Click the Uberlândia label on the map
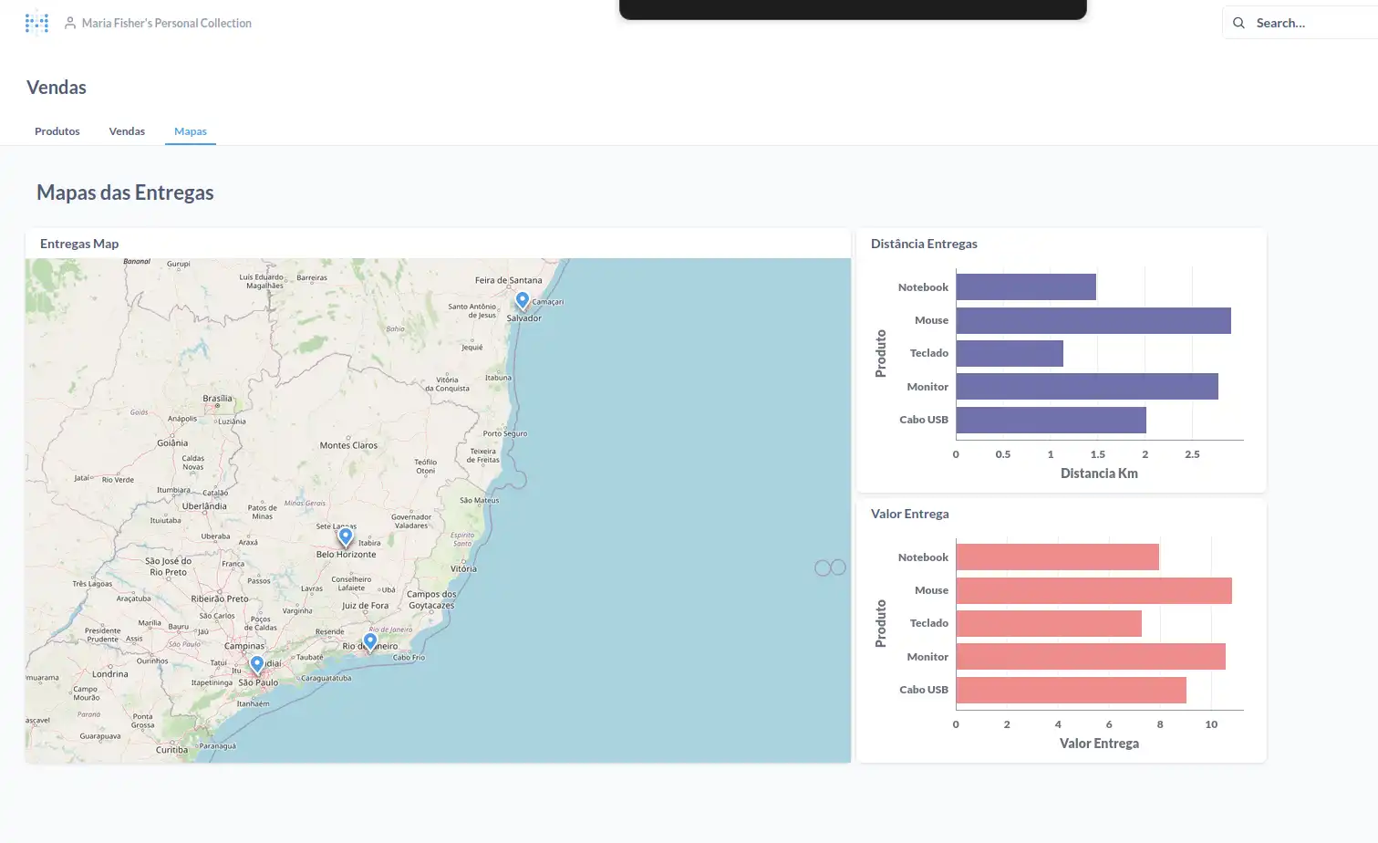Image resolution: width=1378 pixels, height=843 pixels. [x=204, y=505]
